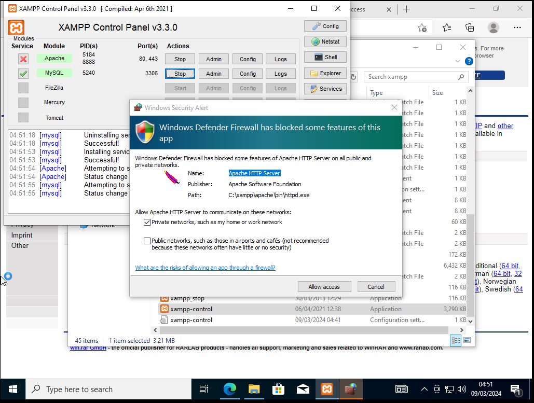The width and height of the screenshot is (534, 403).
Task: Open the Services panel in XAMPP
Action: pyautogui.click(x=325, y=89)
